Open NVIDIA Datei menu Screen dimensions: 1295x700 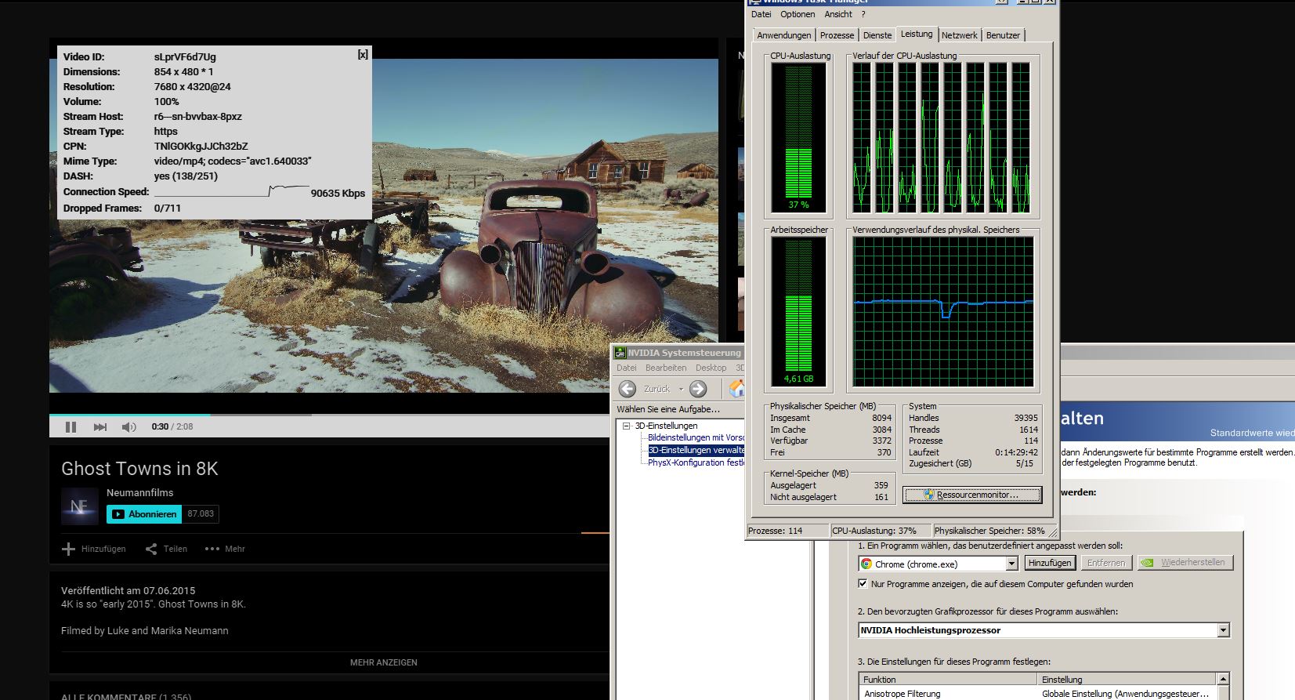(627, 368)
